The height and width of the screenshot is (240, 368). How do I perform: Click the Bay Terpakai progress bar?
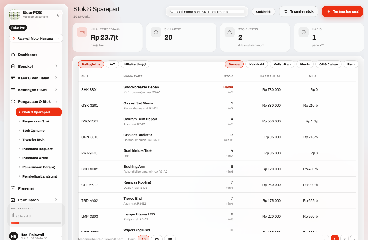pos(36,223)
